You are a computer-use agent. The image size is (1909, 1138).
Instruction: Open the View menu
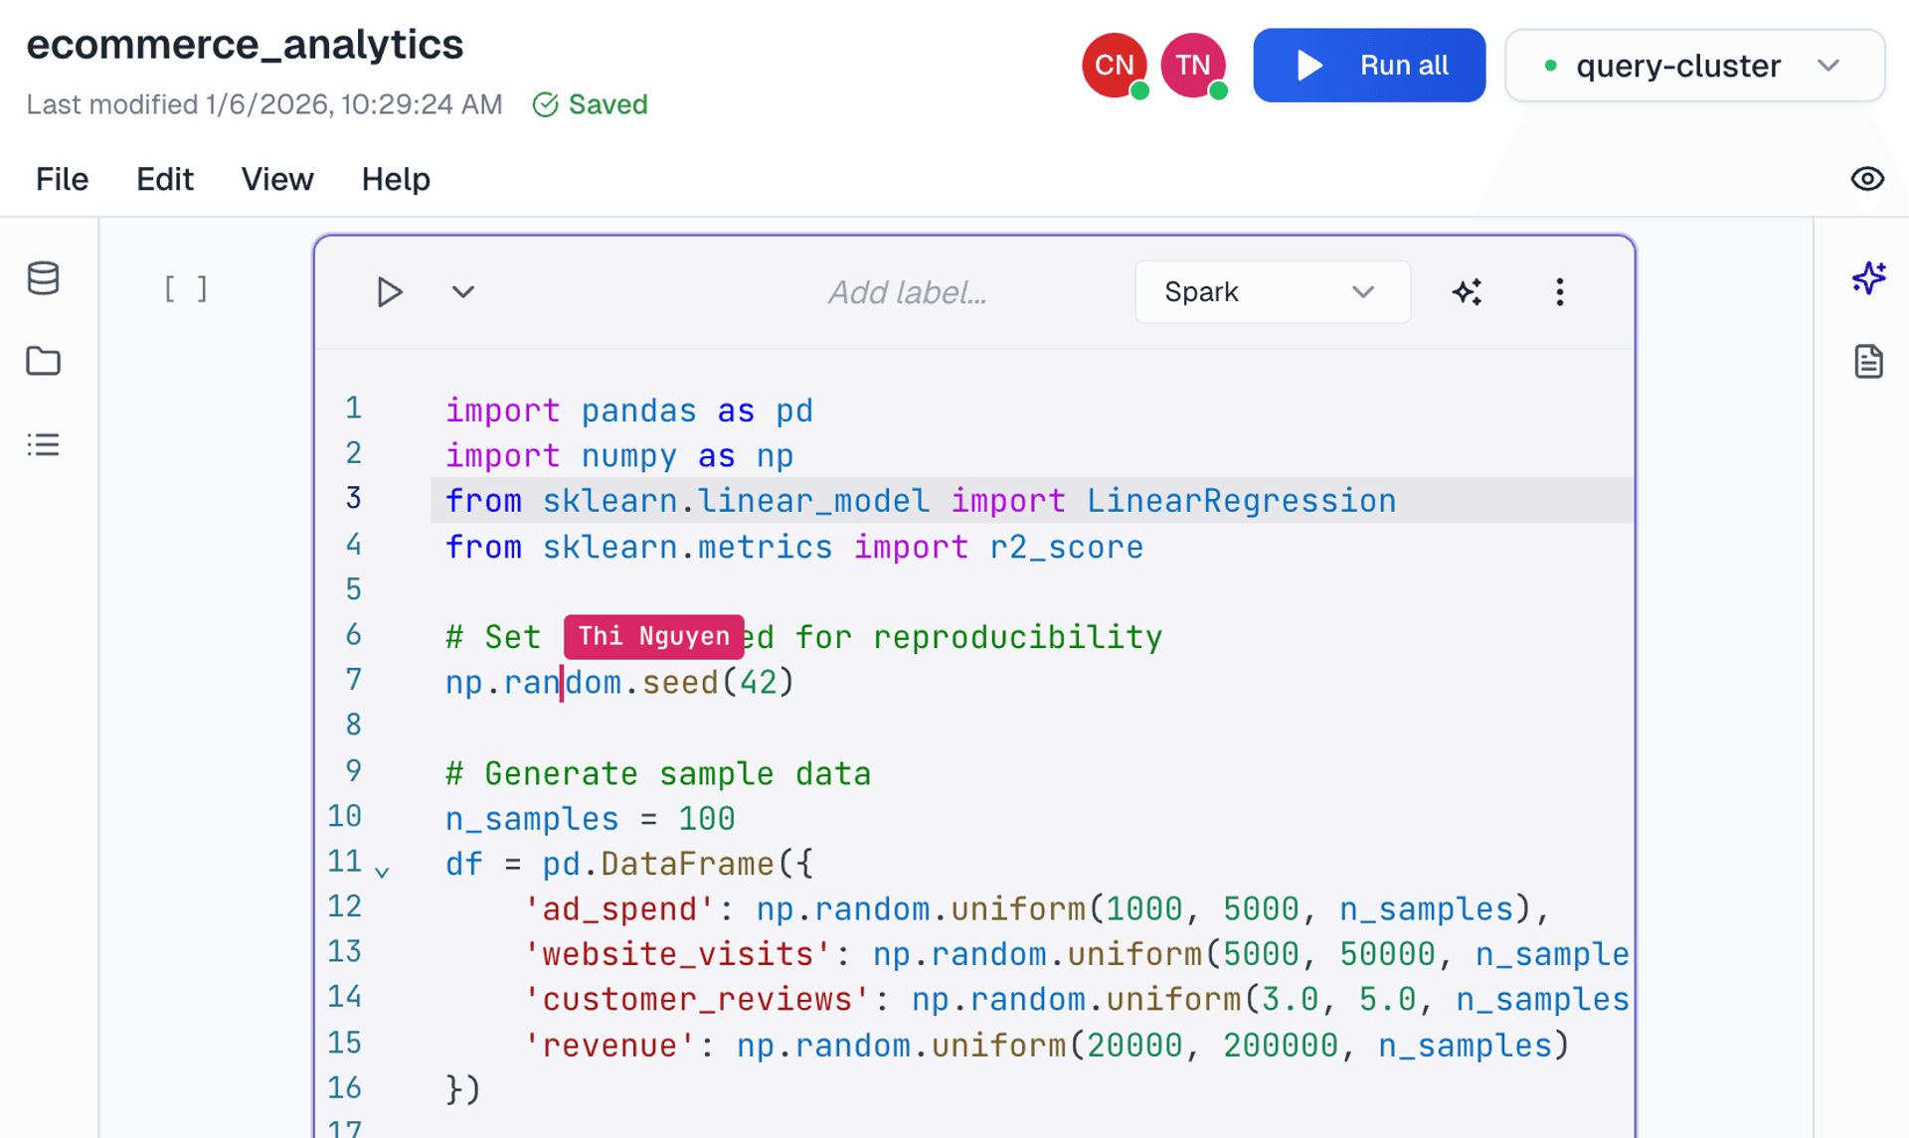pyautogui.click(x=277, y=179)
